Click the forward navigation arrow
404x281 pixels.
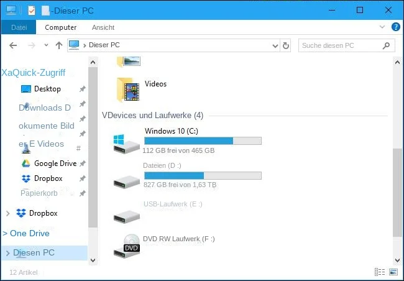tap(32, 45)
